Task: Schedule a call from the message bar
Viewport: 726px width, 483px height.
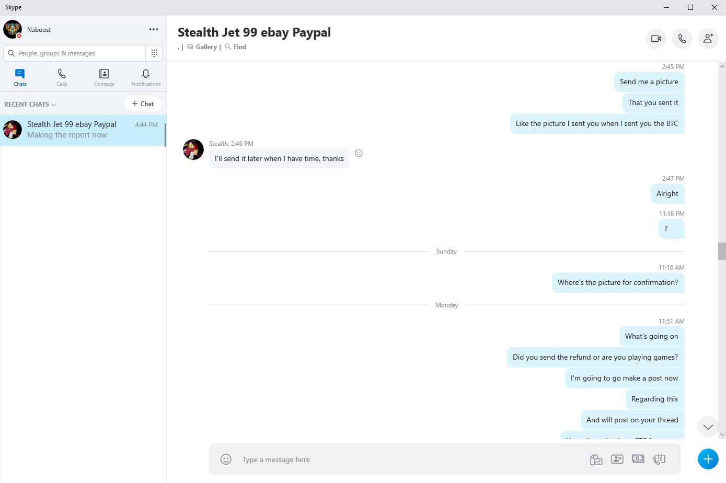Action: (659, 459)
